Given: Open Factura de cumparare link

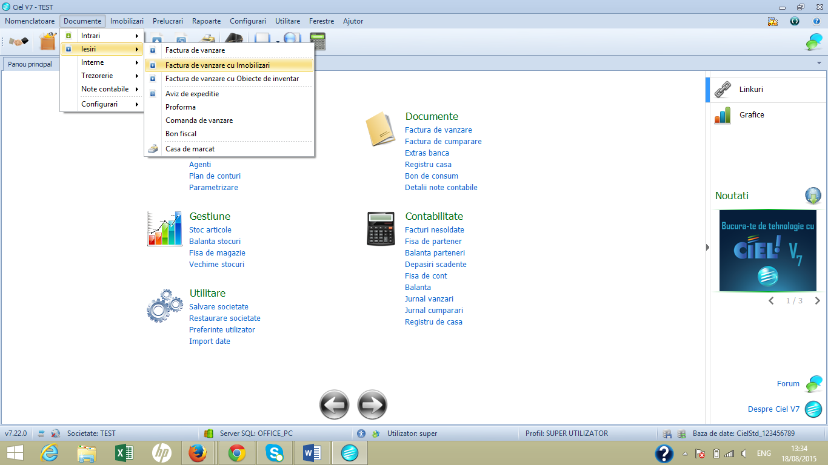Looking at the screenshot, I should [443, 142].
